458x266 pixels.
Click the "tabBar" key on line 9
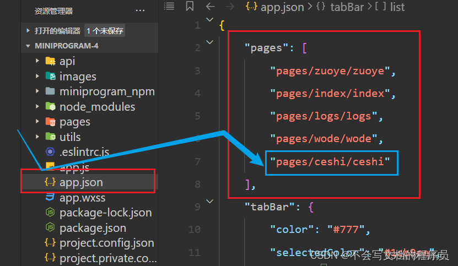pyautogui.click(x=270, y=207)
